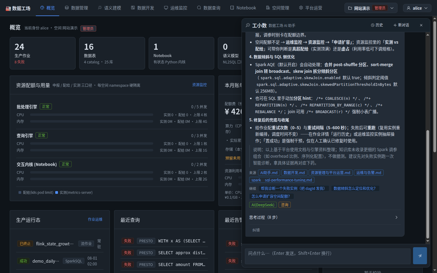The image size is (437, 273).
Task: Expand the 网站演示 workspace dropdown
Action: 371,8
